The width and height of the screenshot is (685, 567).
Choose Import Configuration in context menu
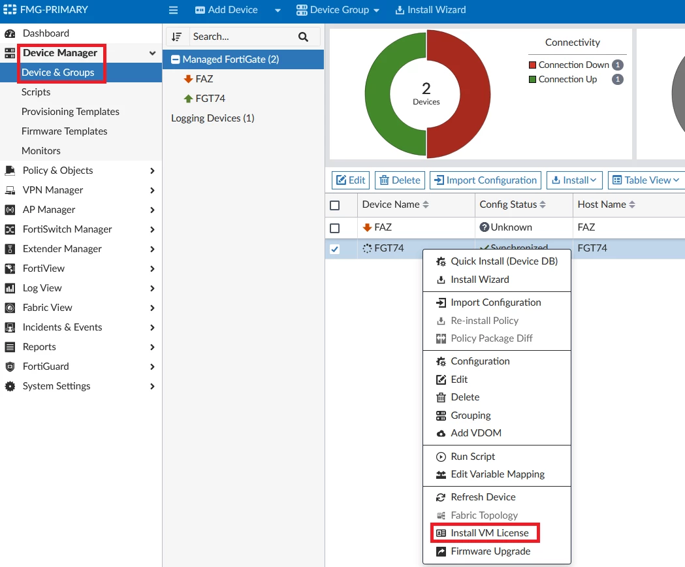496,302
